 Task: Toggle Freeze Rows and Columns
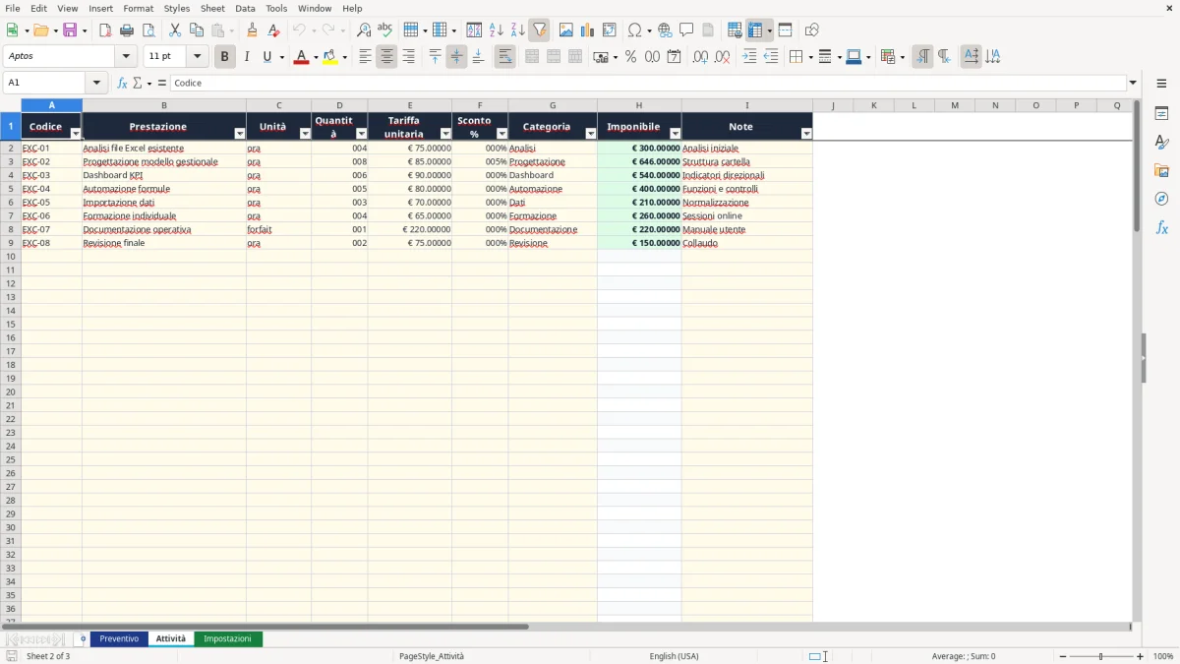[754, 30]
